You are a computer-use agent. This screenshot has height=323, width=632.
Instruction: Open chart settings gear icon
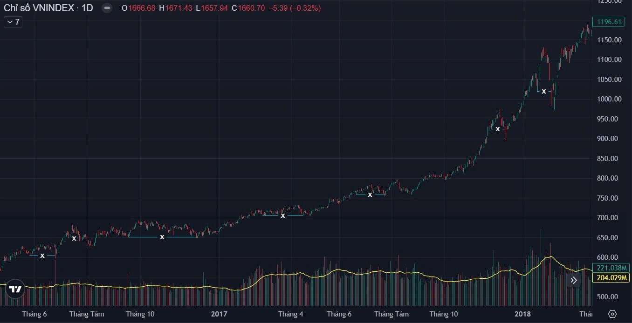pos(612,314)
